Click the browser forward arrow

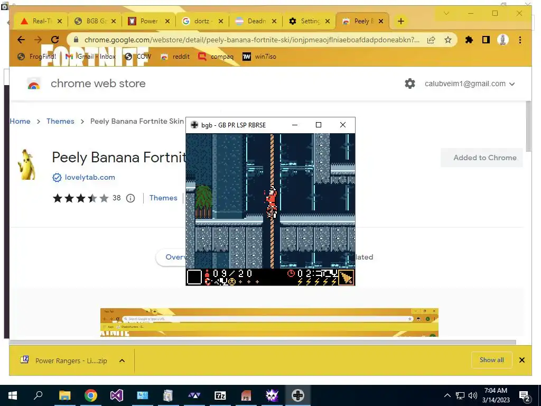click(x=38, y=40)
